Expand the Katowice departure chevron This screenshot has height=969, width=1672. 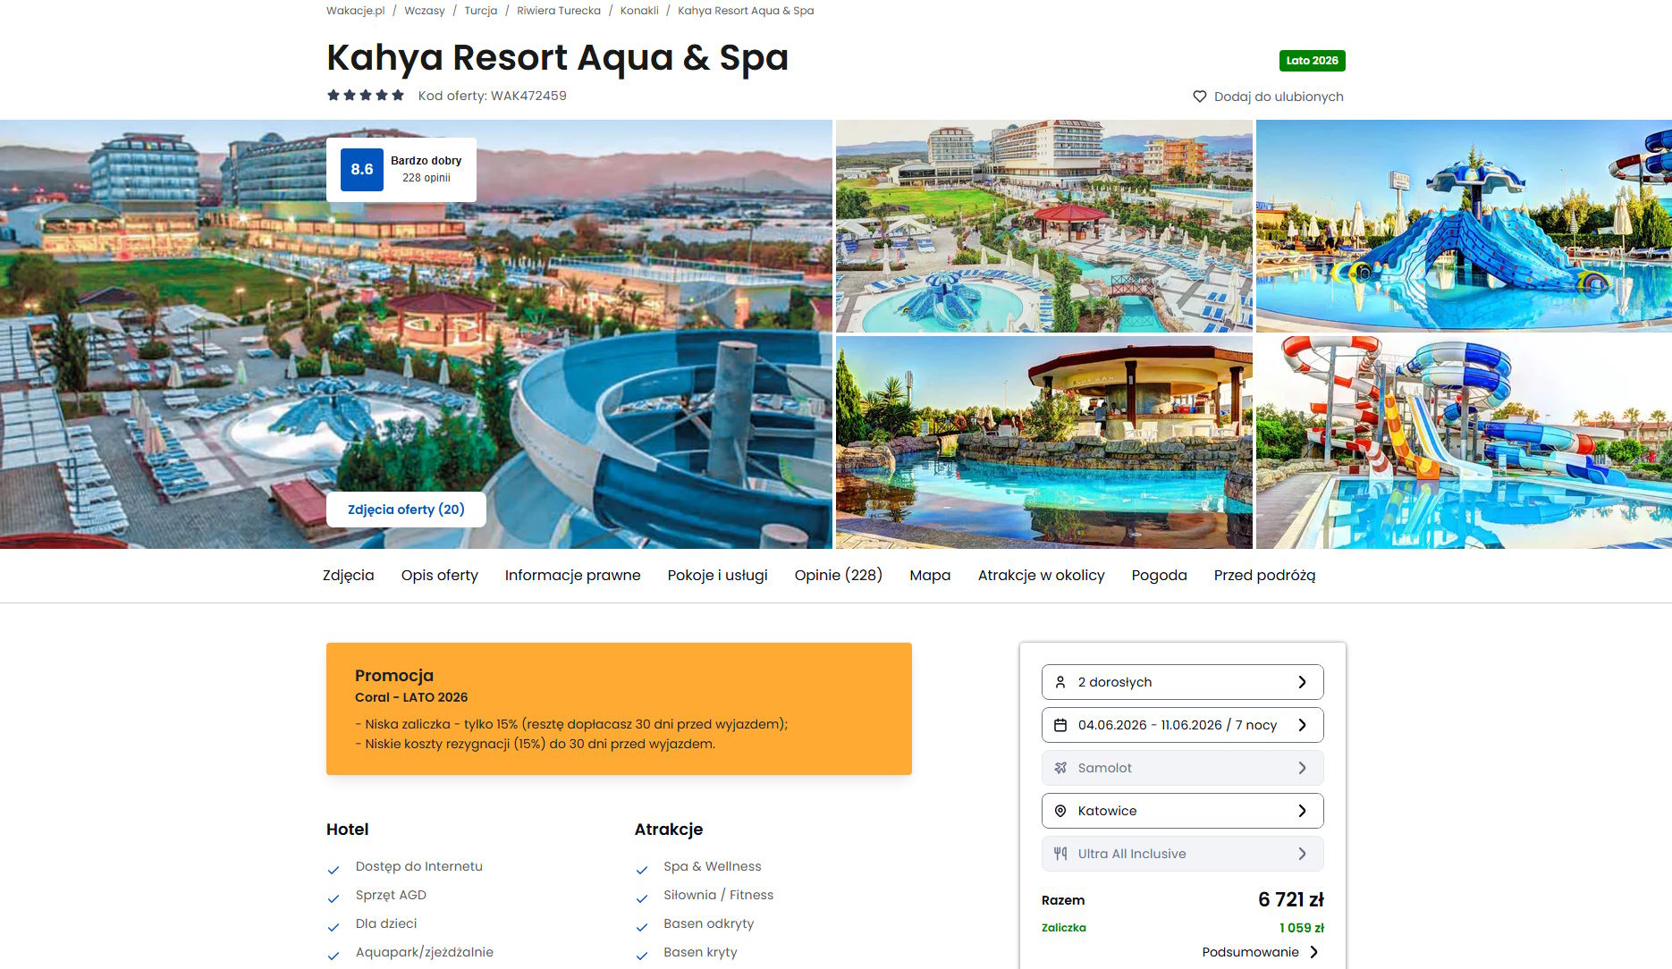click(1302, 811)
